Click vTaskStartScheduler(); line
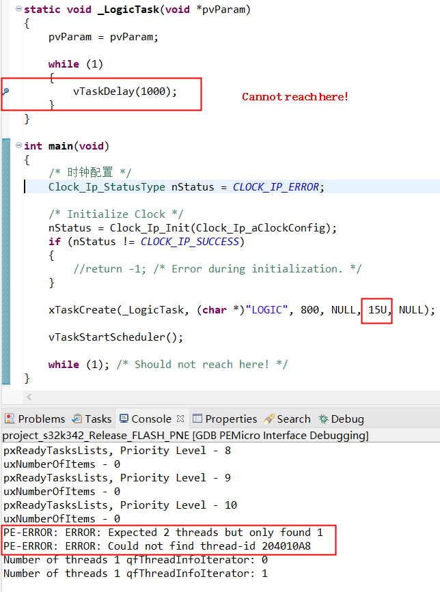The height and width of the screenshot is (592, 440). click(x=115, y=337)
